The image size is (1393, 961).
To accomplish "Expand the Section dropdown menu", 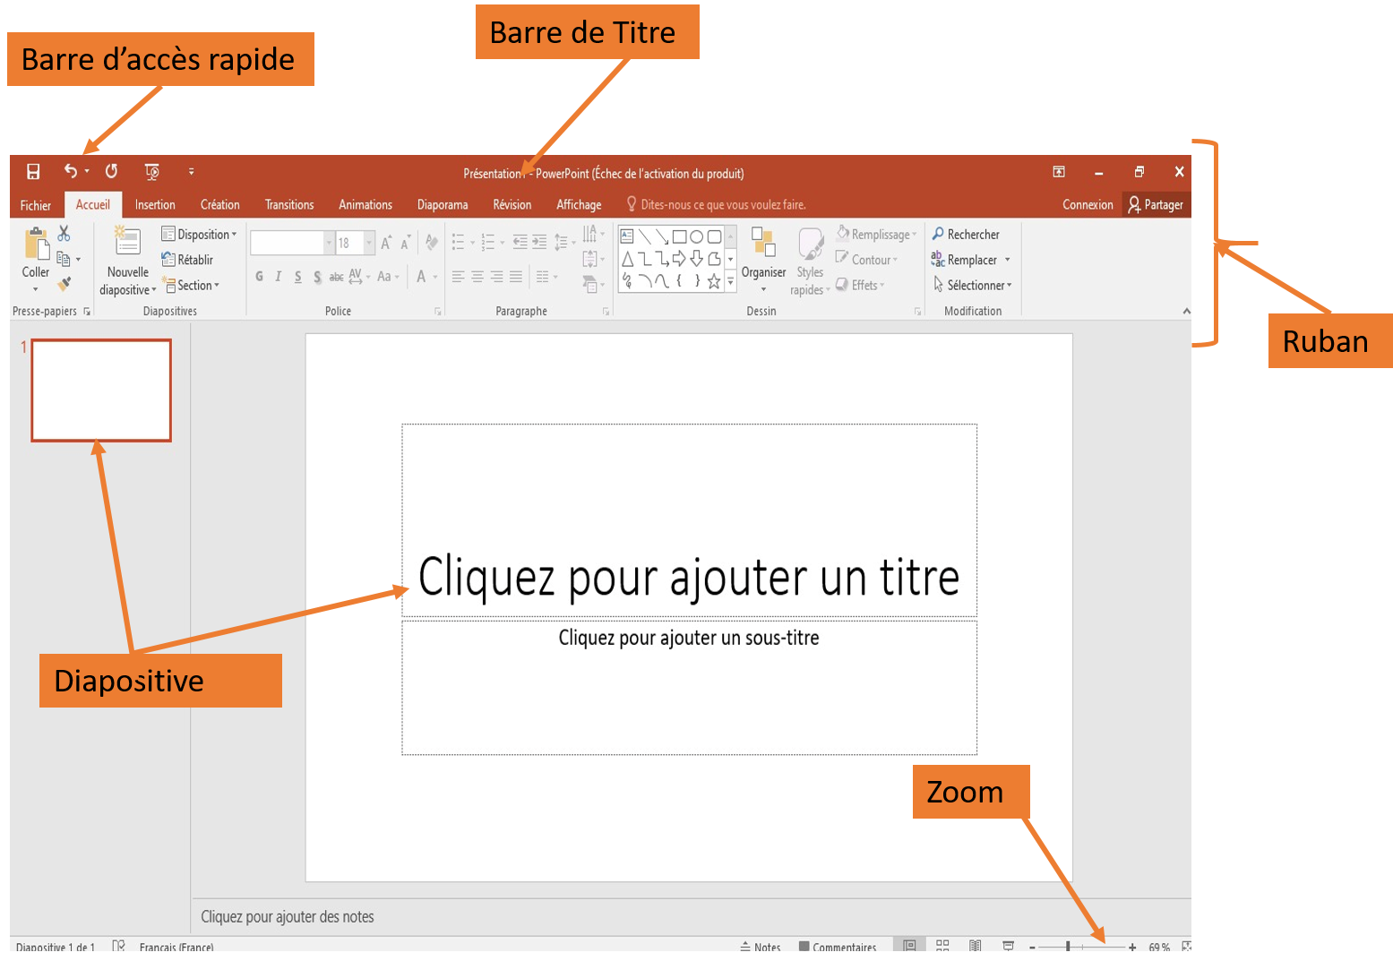I will (x=192, y=286).
